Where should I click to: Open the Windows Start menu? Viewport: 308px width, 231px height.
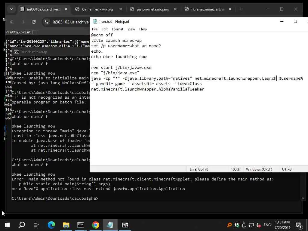(7, 225)
